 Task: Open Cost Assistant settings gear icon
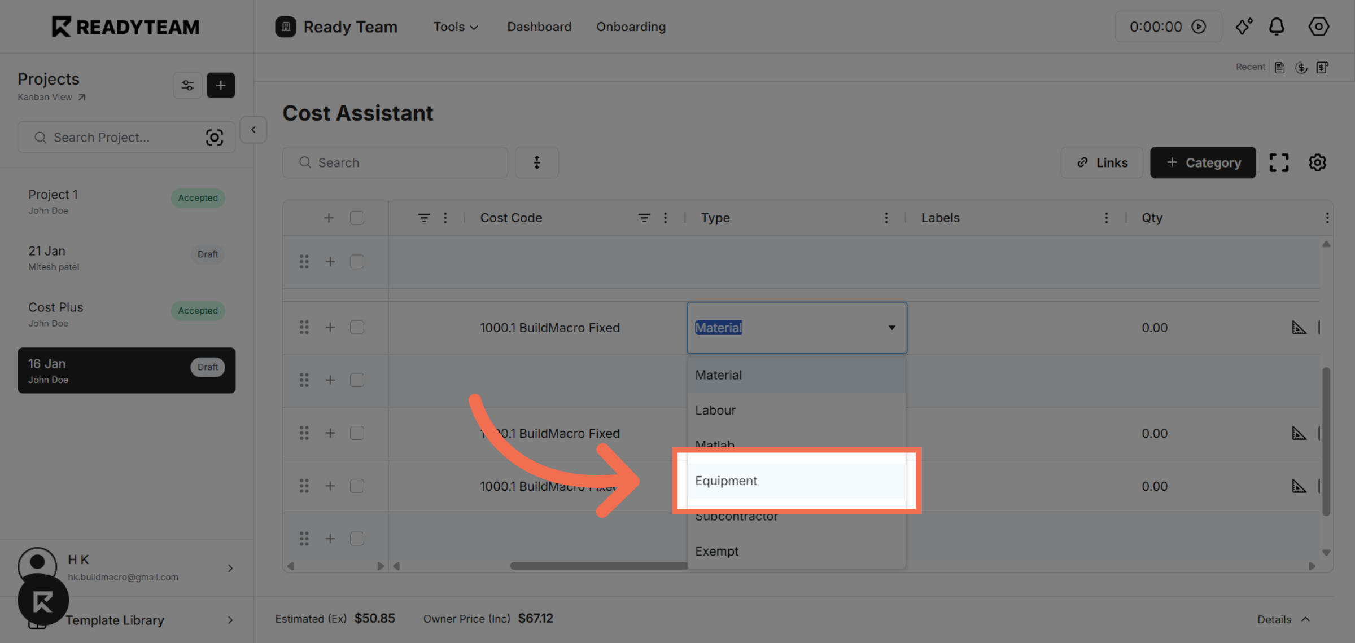pos(1317,162)
